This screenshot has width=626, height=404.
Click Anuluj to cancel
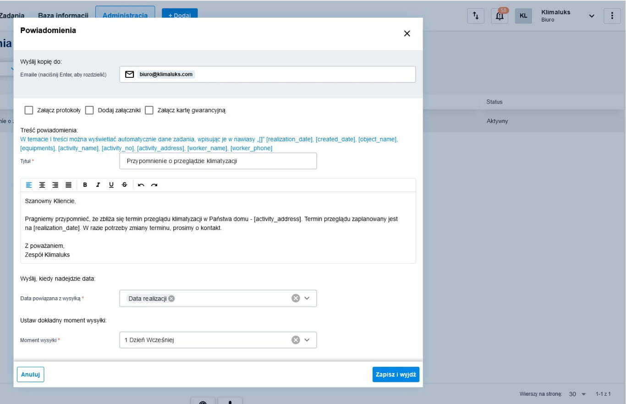click(x=31, y=374)
